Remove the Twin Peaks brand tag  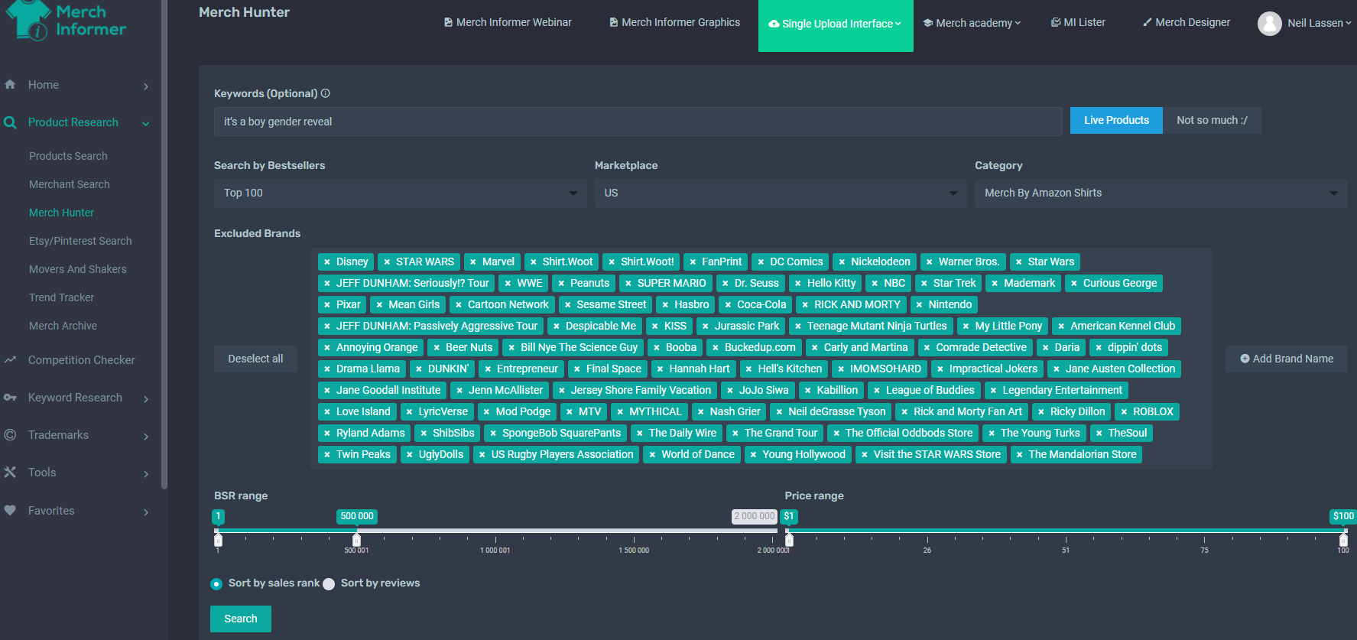tap(327, 455)
